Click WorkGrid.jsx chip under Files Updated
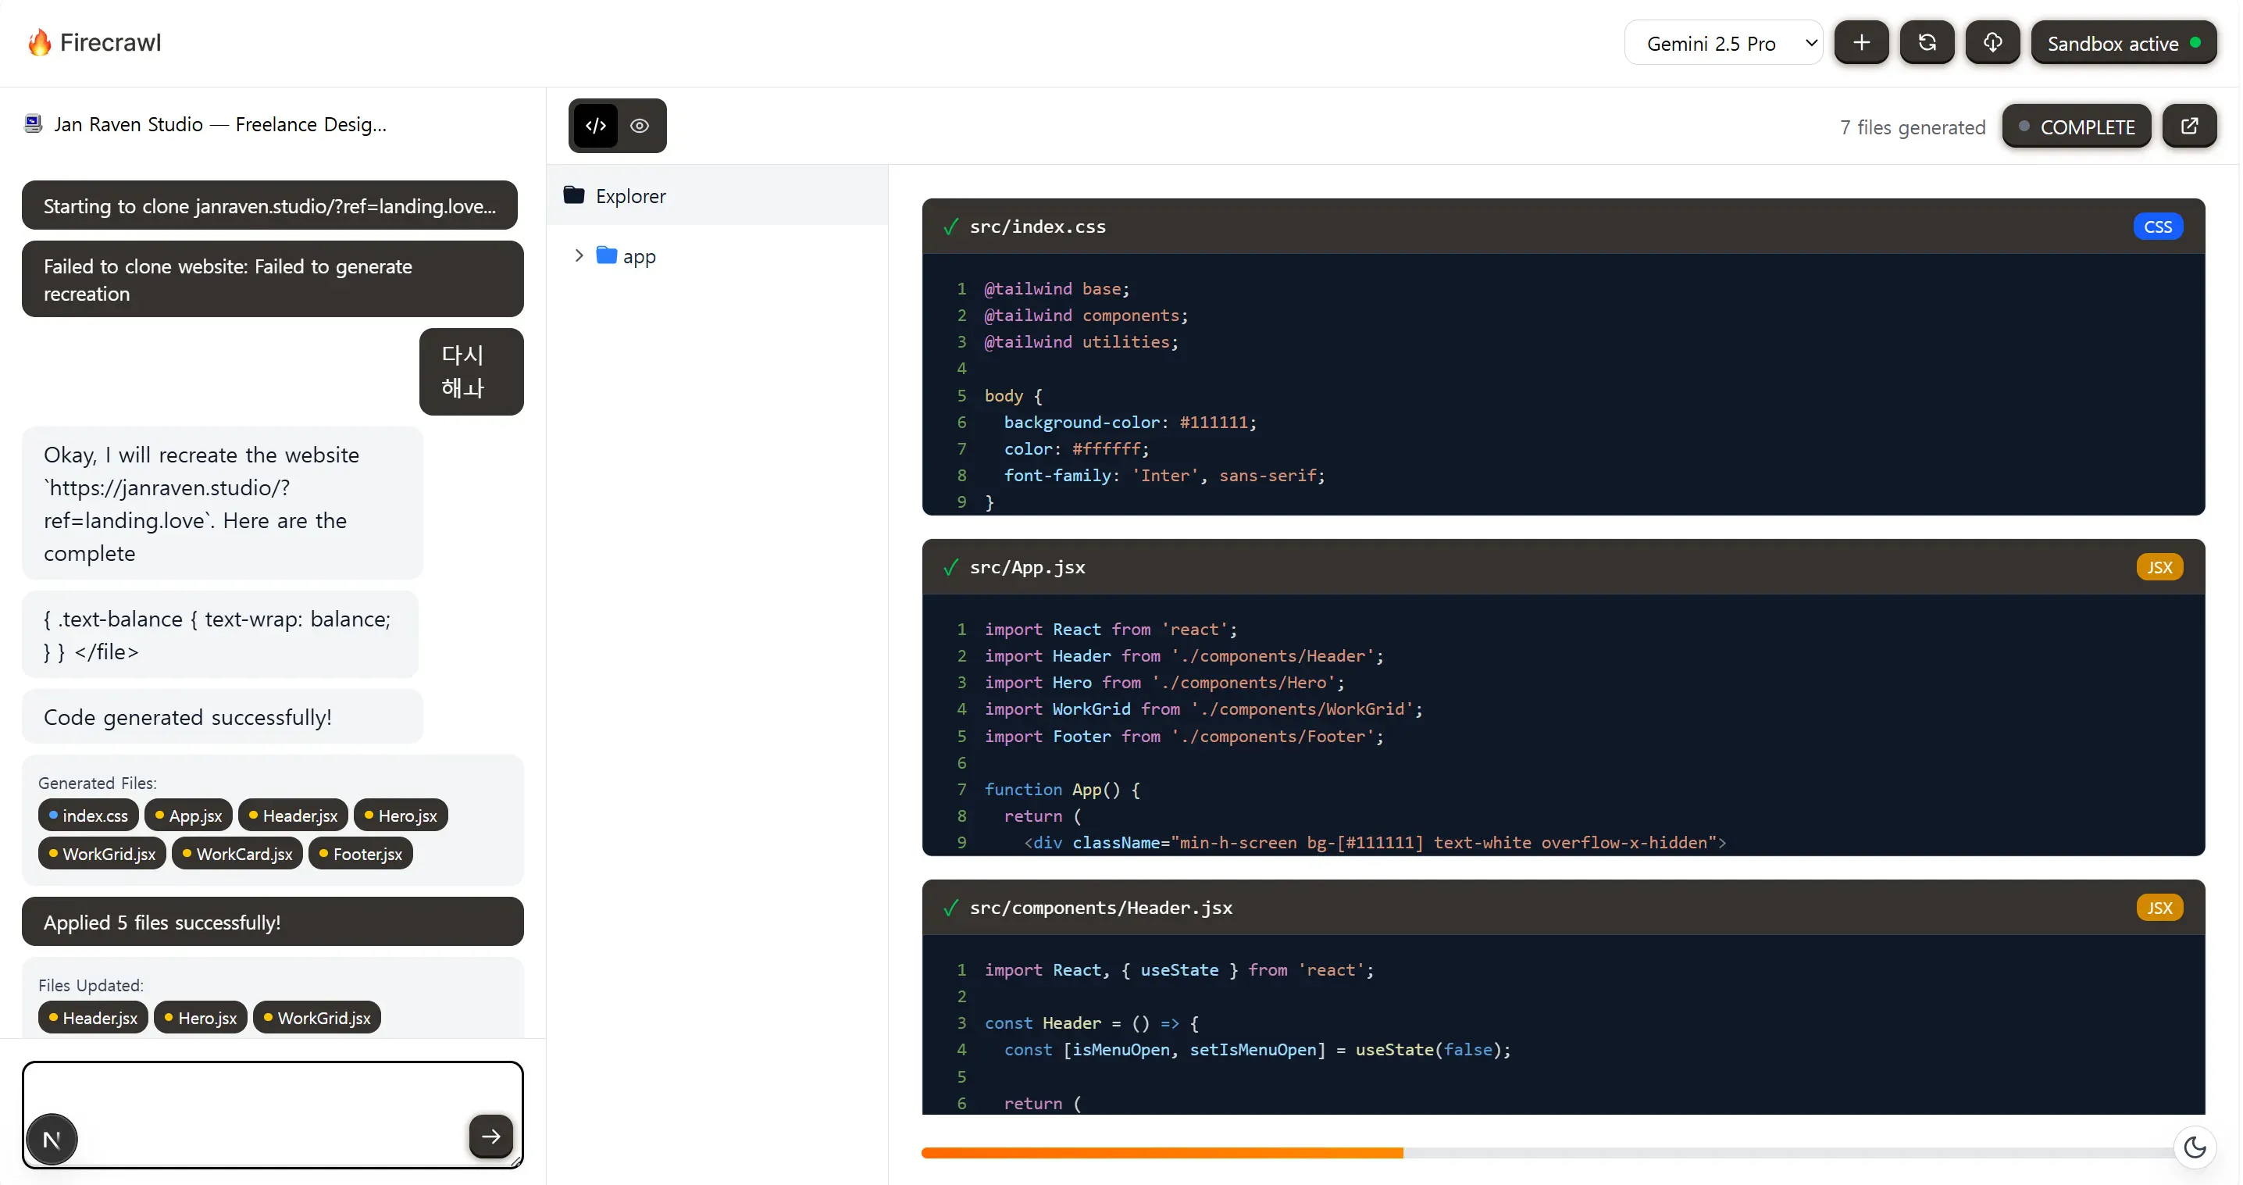Viewport: 2243px width, 1185px height. (x=317, y=1018)
